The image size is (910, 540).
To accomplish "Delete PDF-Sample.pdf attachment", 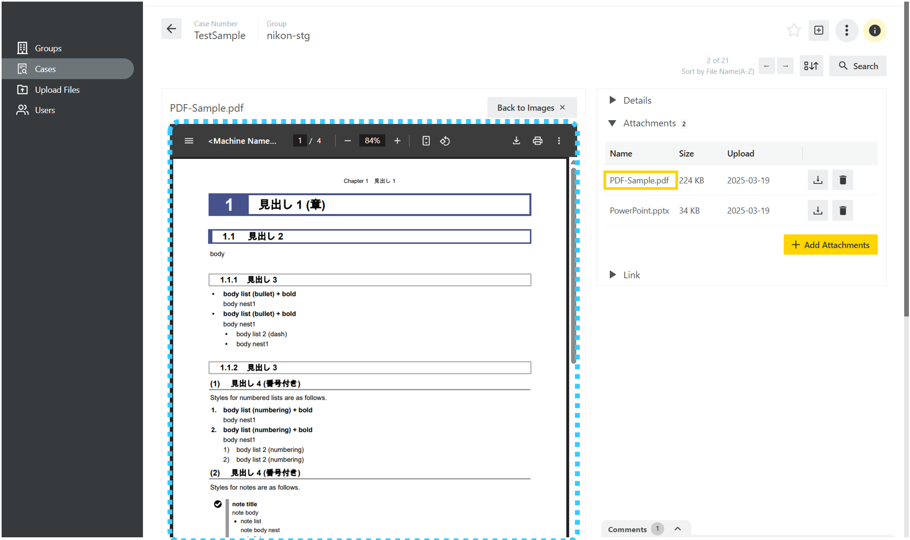I will (x=843, y=180).
